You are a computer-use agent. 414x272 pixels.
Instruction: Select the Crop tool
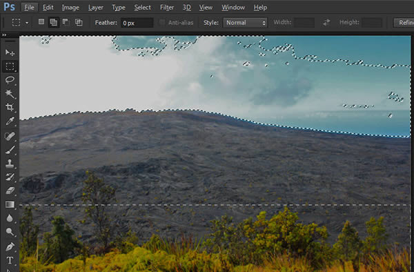coord(10,107)
